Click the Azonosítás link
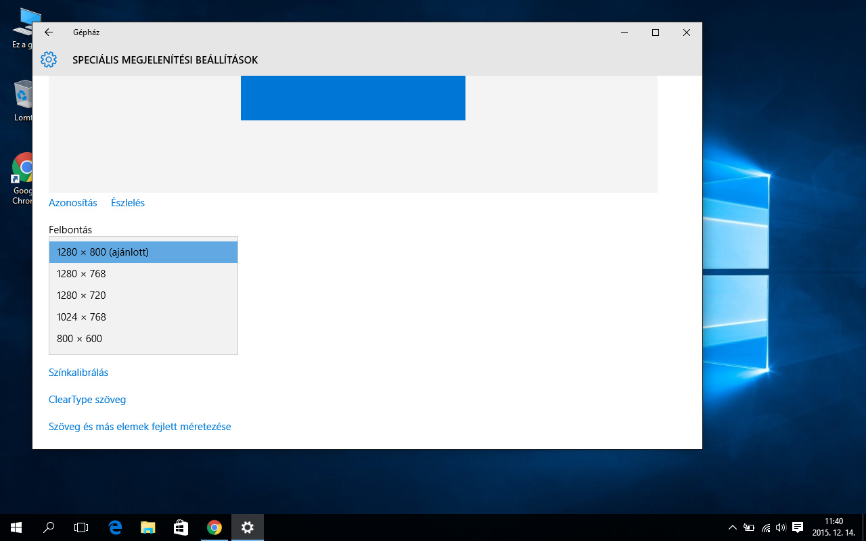The image size is (866, 541). (73, 203)
